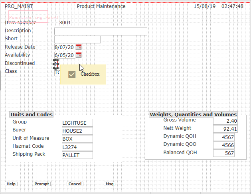Click into the Description input field
Image resolution: width=251 pixels, height=194 pixels.
tap(101, 31)
